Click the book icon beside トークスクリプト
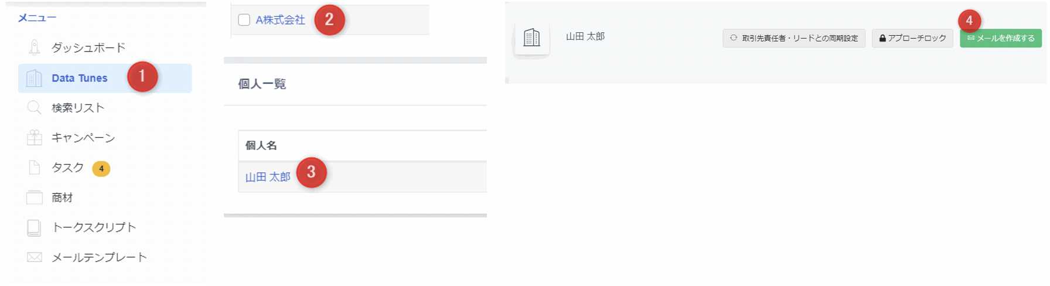 tap(35, 227)
